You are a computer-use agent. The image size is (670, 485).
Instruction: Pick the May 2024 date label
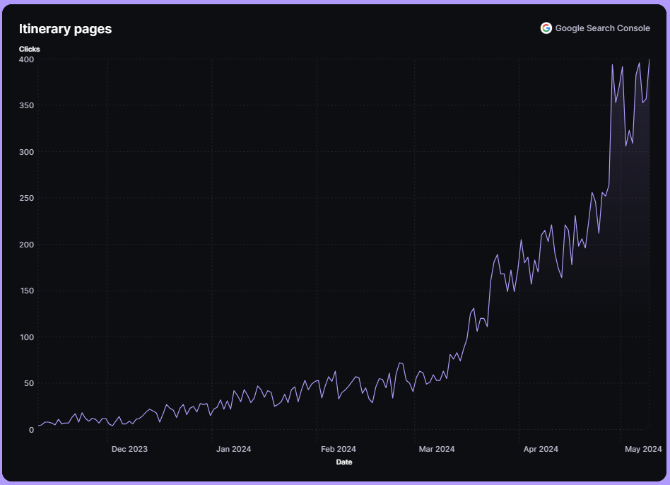[644, 449]
